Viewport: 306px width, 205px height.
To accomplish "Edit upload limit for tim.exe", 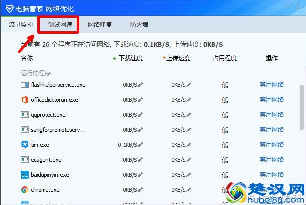I will [189, 145].
